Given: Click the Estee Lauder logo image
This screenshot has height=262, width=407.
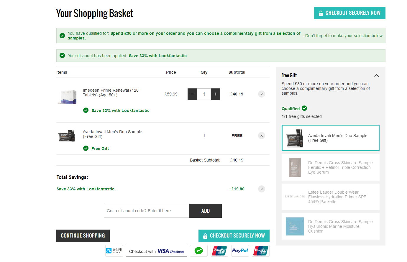Looking at the screenshot, I should (x=295, y=197).
